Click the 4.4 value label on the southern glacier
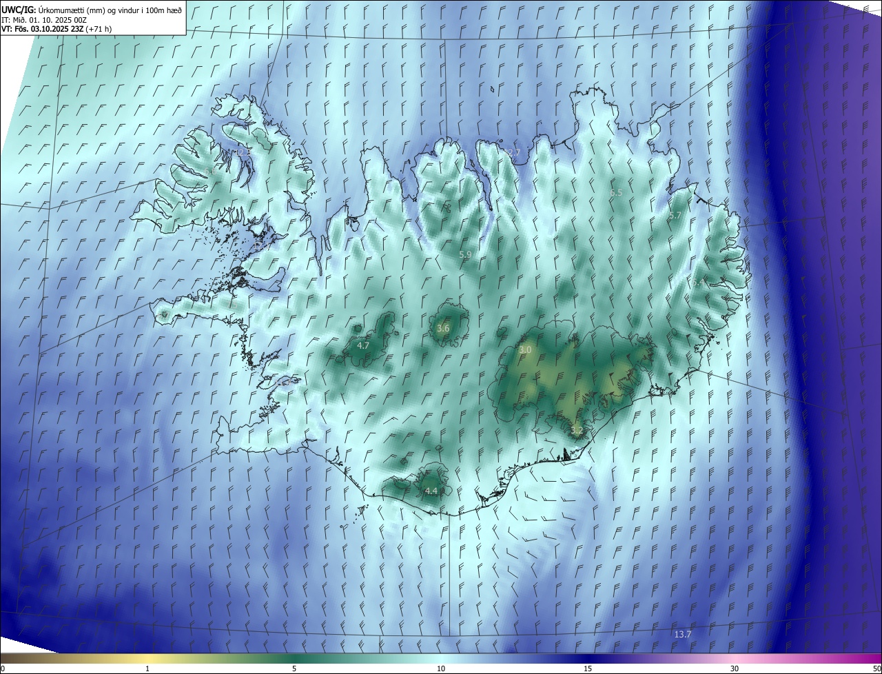The image size is (882, 674). point(431,491)
